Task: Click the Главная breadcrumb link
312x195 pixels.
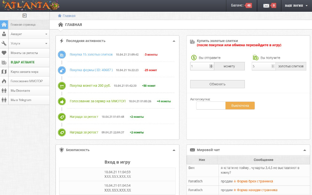Action: pyautogui.click(x=69, y=16)
